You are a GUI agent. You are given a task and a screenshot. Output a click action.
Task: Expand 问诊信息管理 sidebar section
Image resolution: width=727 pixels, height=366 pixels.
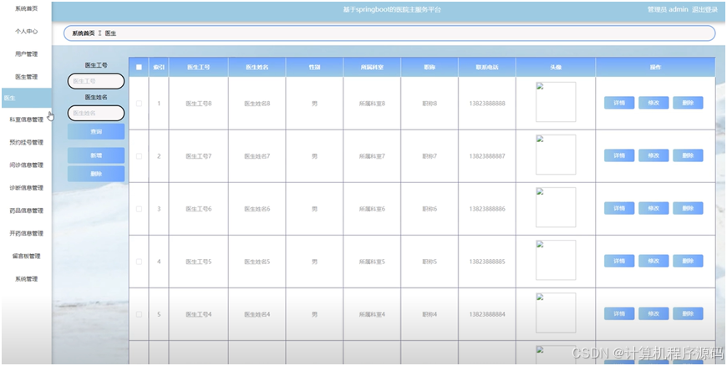click(26, 165)
